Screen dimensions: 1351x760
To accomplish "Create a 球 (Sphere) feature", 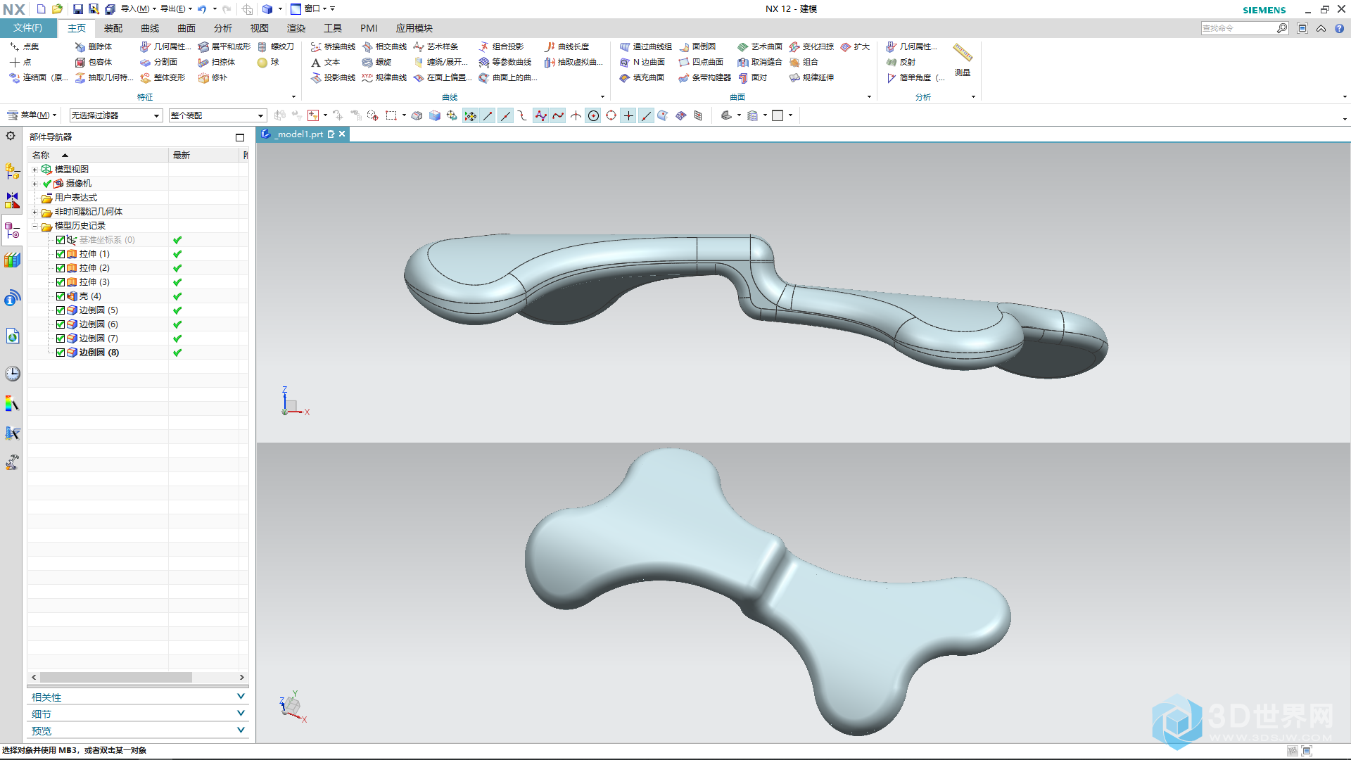I will [268, 62].
